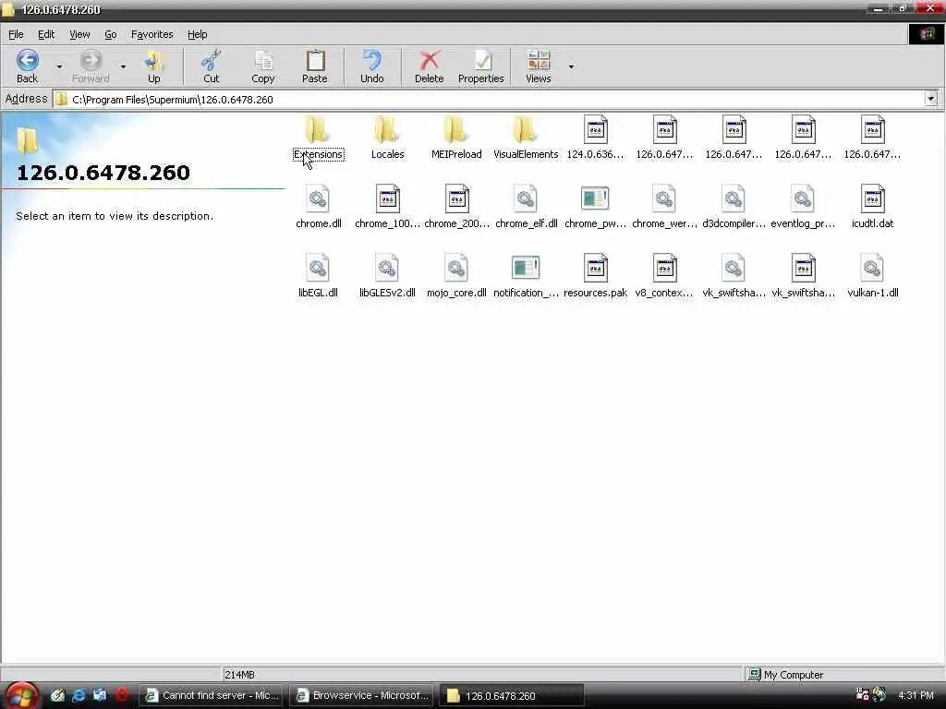Launch Internet Explorer from quick launch
This screenshot has height=709, width=946.
click(x=79, y=695)
